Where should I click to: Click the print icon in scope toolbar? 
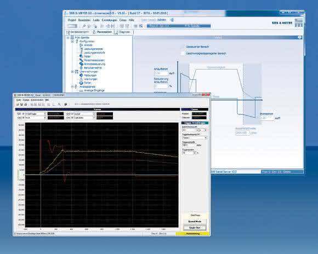point(26,105)
